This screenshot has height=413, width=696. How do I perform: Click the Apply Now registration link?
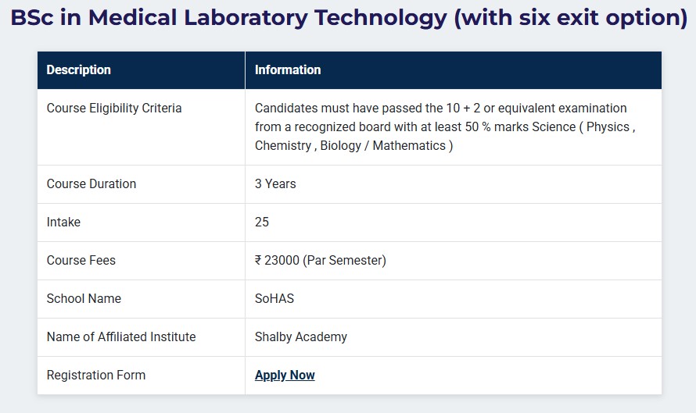(x=285, y=376)
